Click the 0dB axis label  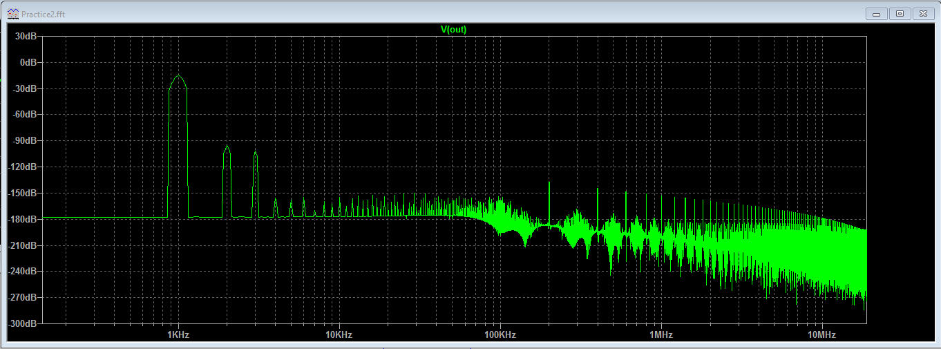pos(28,62)
